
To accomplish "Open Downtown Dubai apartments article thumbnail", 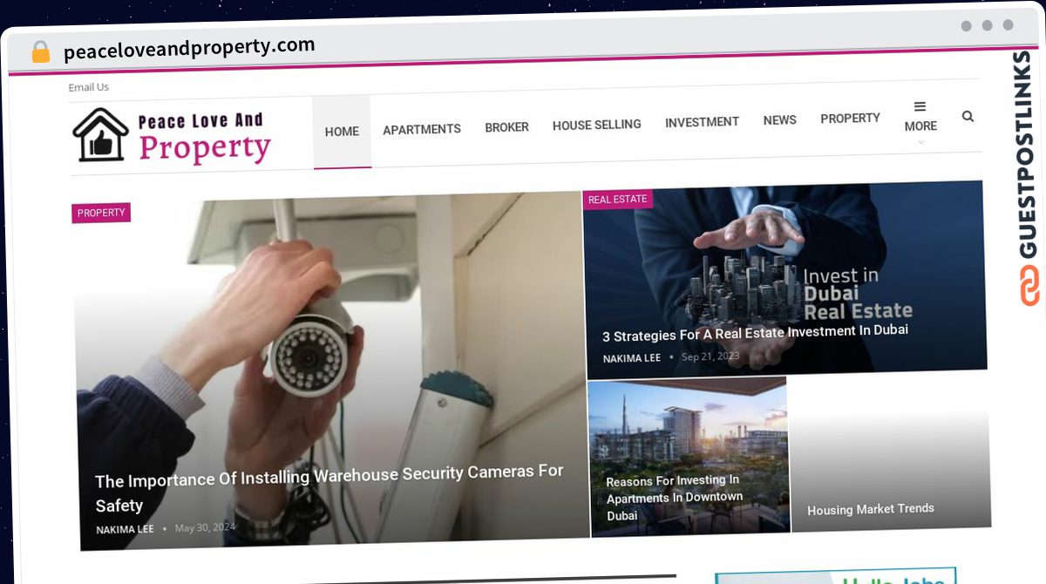I will point(689,457).
